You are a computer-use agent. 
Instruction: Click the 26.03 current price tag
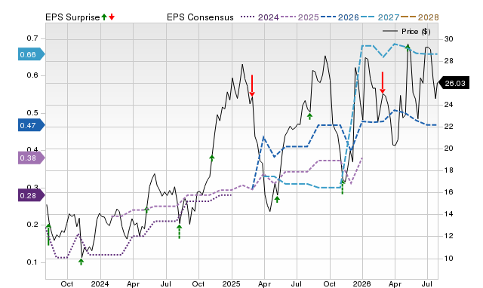[454, 83]
